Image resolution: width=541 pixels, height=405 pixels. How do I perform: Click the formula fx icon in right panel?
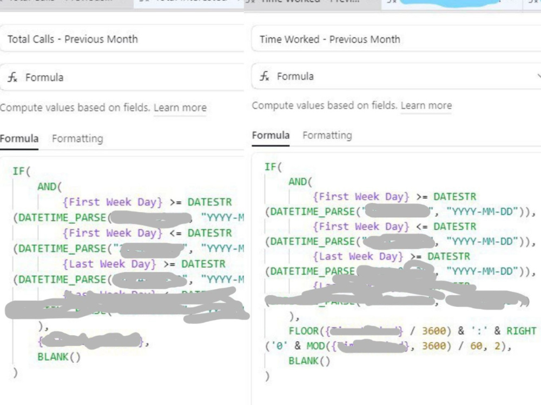(265, 76)
